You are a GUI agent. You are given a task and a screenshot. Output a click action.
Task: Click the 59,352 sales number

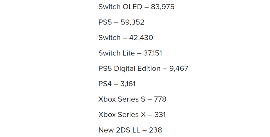click(132, 22)
